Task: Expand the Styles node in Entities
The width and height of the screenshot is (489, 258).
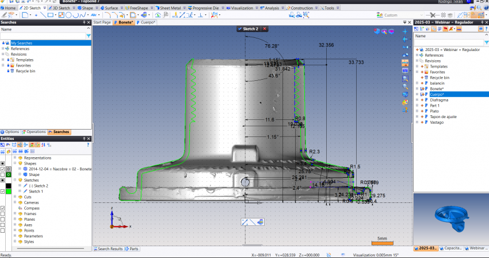Action: (x=14, y=241)
